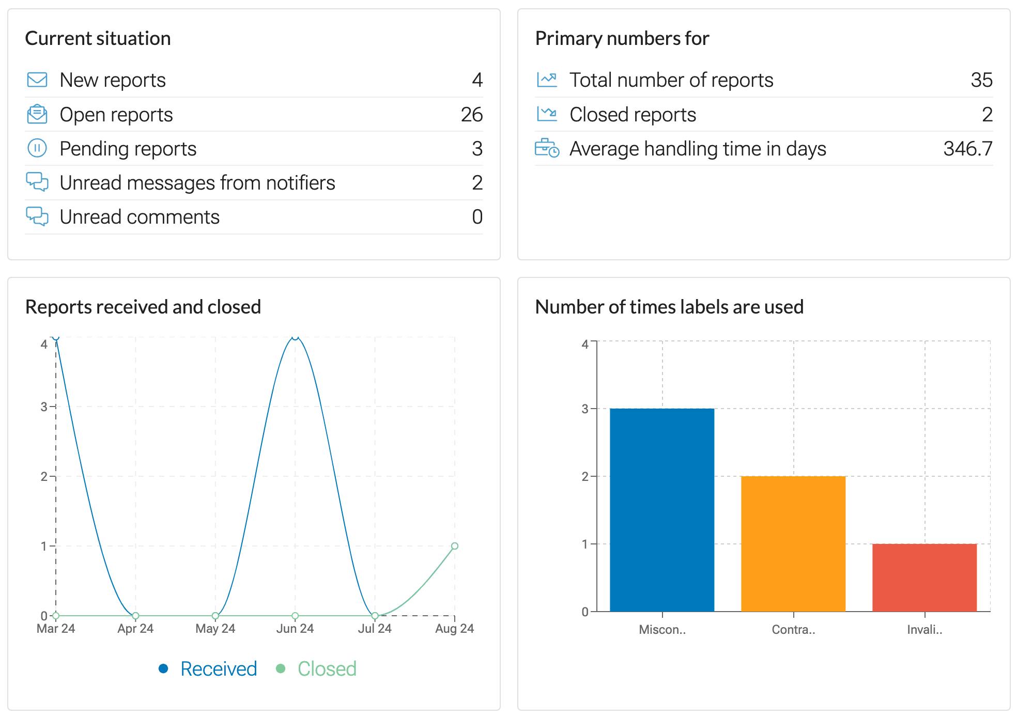Select the Total number of reports label
The image size is (1017, 718).
[671, 80]
